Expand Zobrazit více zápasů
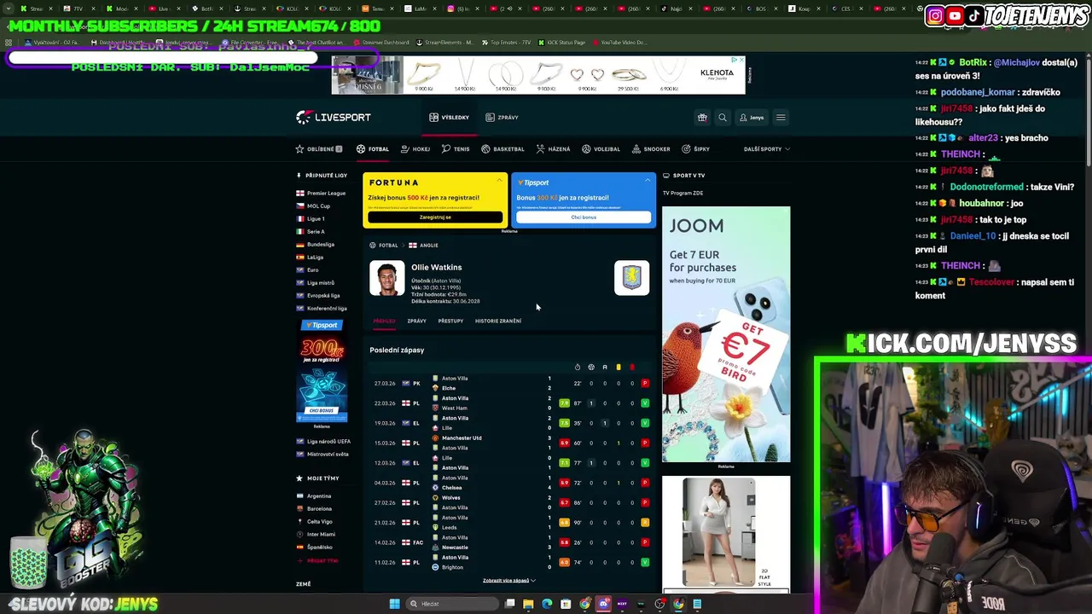 [x=509, y=581]
